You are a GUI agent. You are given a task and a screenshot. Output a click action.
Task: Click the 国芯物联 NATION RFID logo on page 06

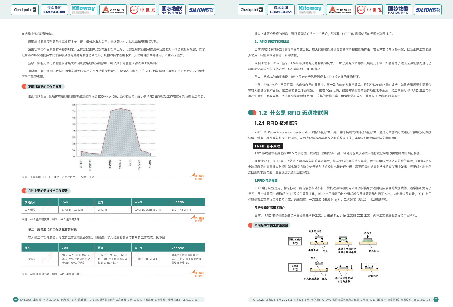pos(172,10)
